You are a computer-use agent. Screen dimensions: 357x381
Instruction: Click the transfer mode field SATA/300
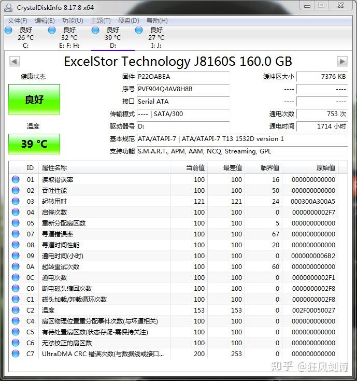(183, 114)
